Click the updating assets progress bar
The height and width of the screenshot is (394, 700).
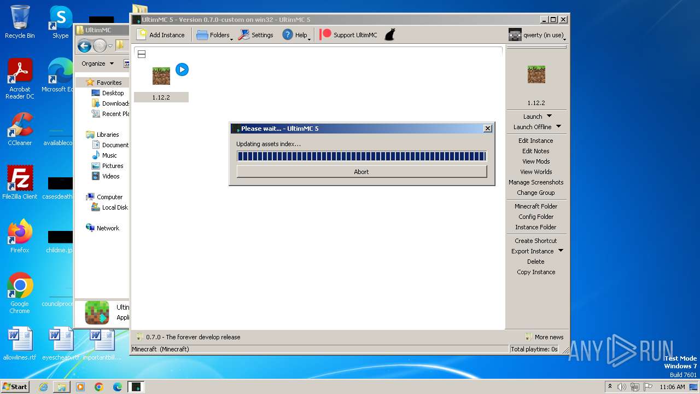click(361, 157)
